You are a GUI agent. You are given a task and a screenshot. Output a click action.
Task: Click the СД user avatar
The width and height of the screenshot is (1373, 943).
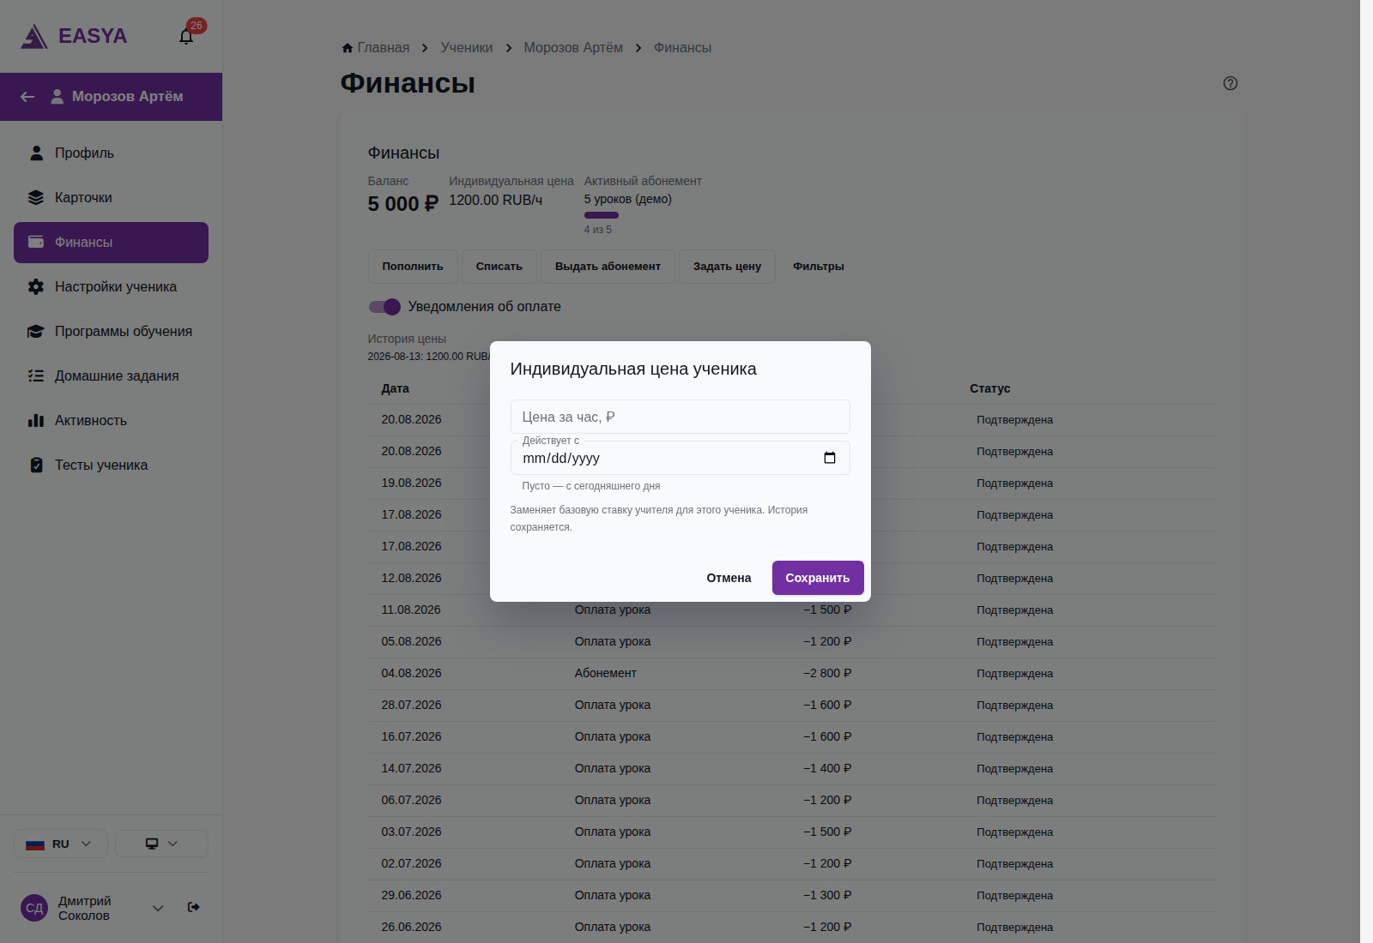(34, 908)
